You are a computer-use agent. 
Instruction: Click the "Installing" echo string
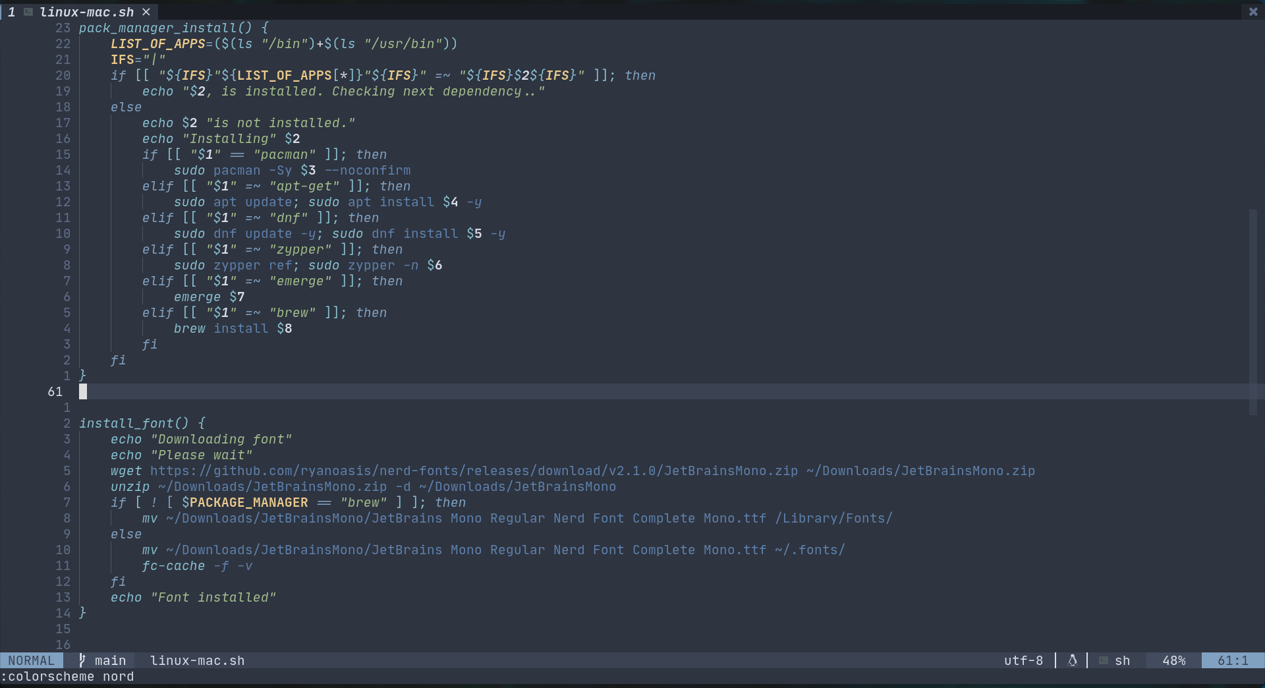229,138
